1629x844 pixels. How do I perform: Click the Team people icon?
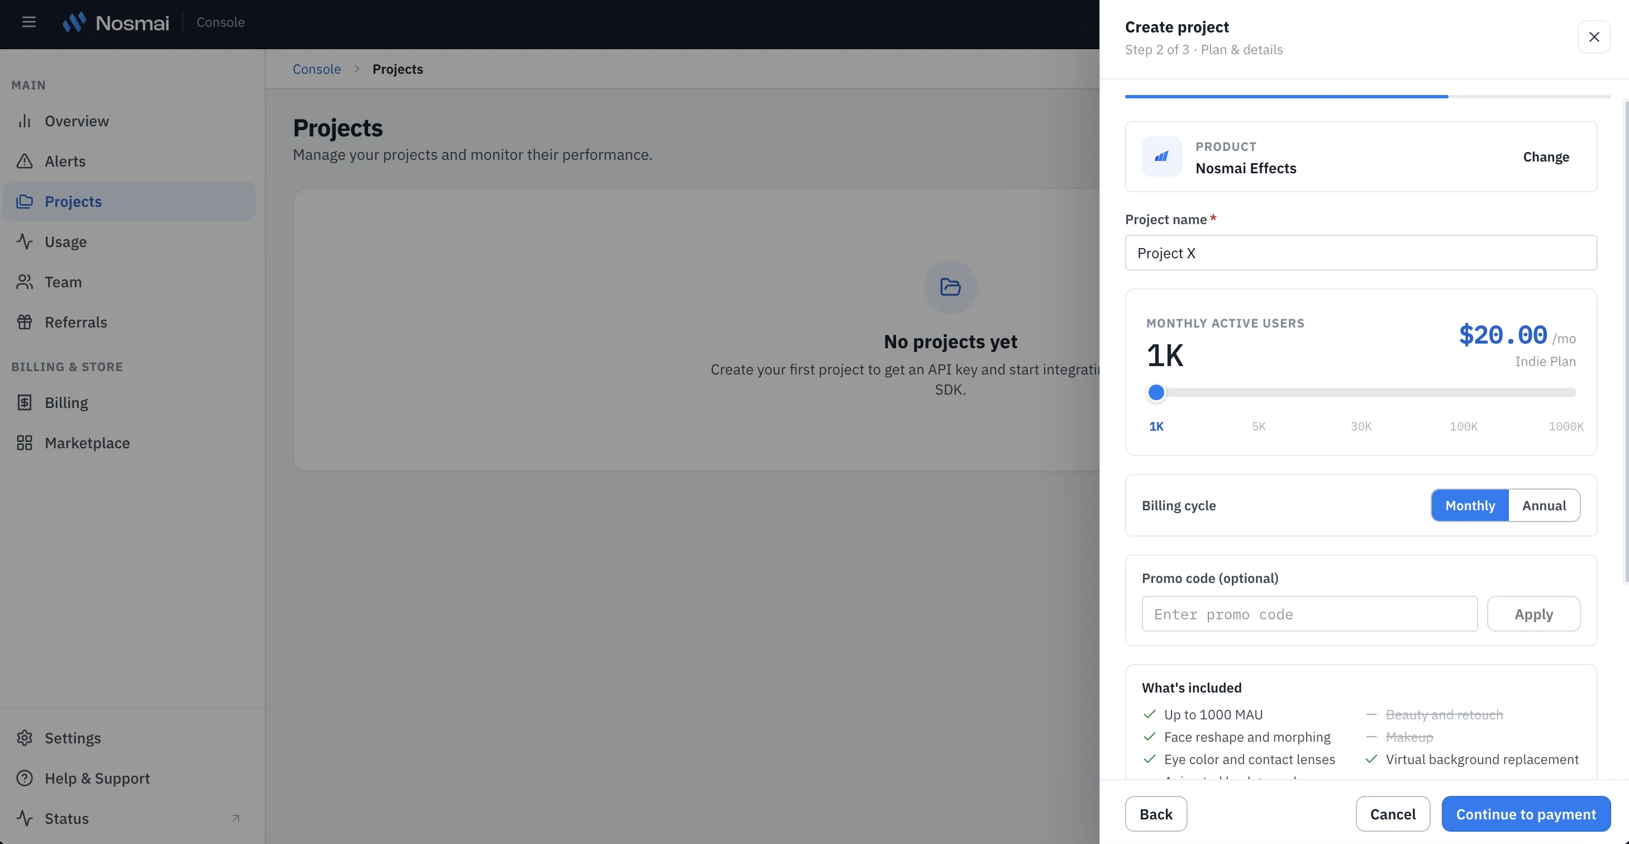25,282
